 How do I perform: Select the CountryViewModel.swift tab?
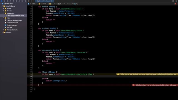[x=44, y=1]
